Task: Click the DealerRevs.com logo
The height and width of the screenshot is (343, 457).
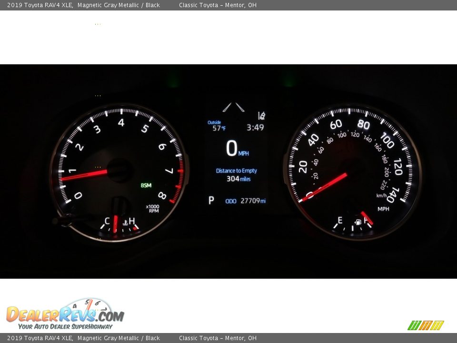Action: tap(65, 314)
